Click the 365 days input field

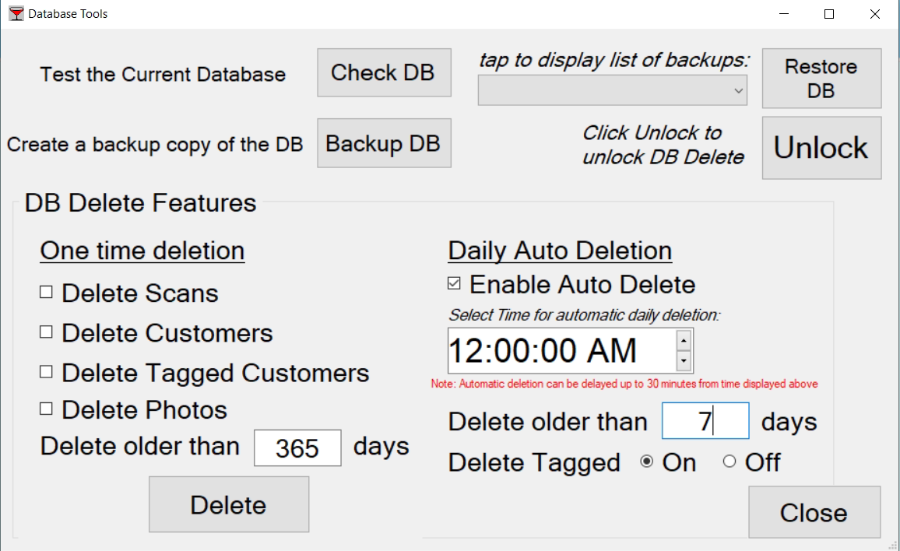(298, 447)
